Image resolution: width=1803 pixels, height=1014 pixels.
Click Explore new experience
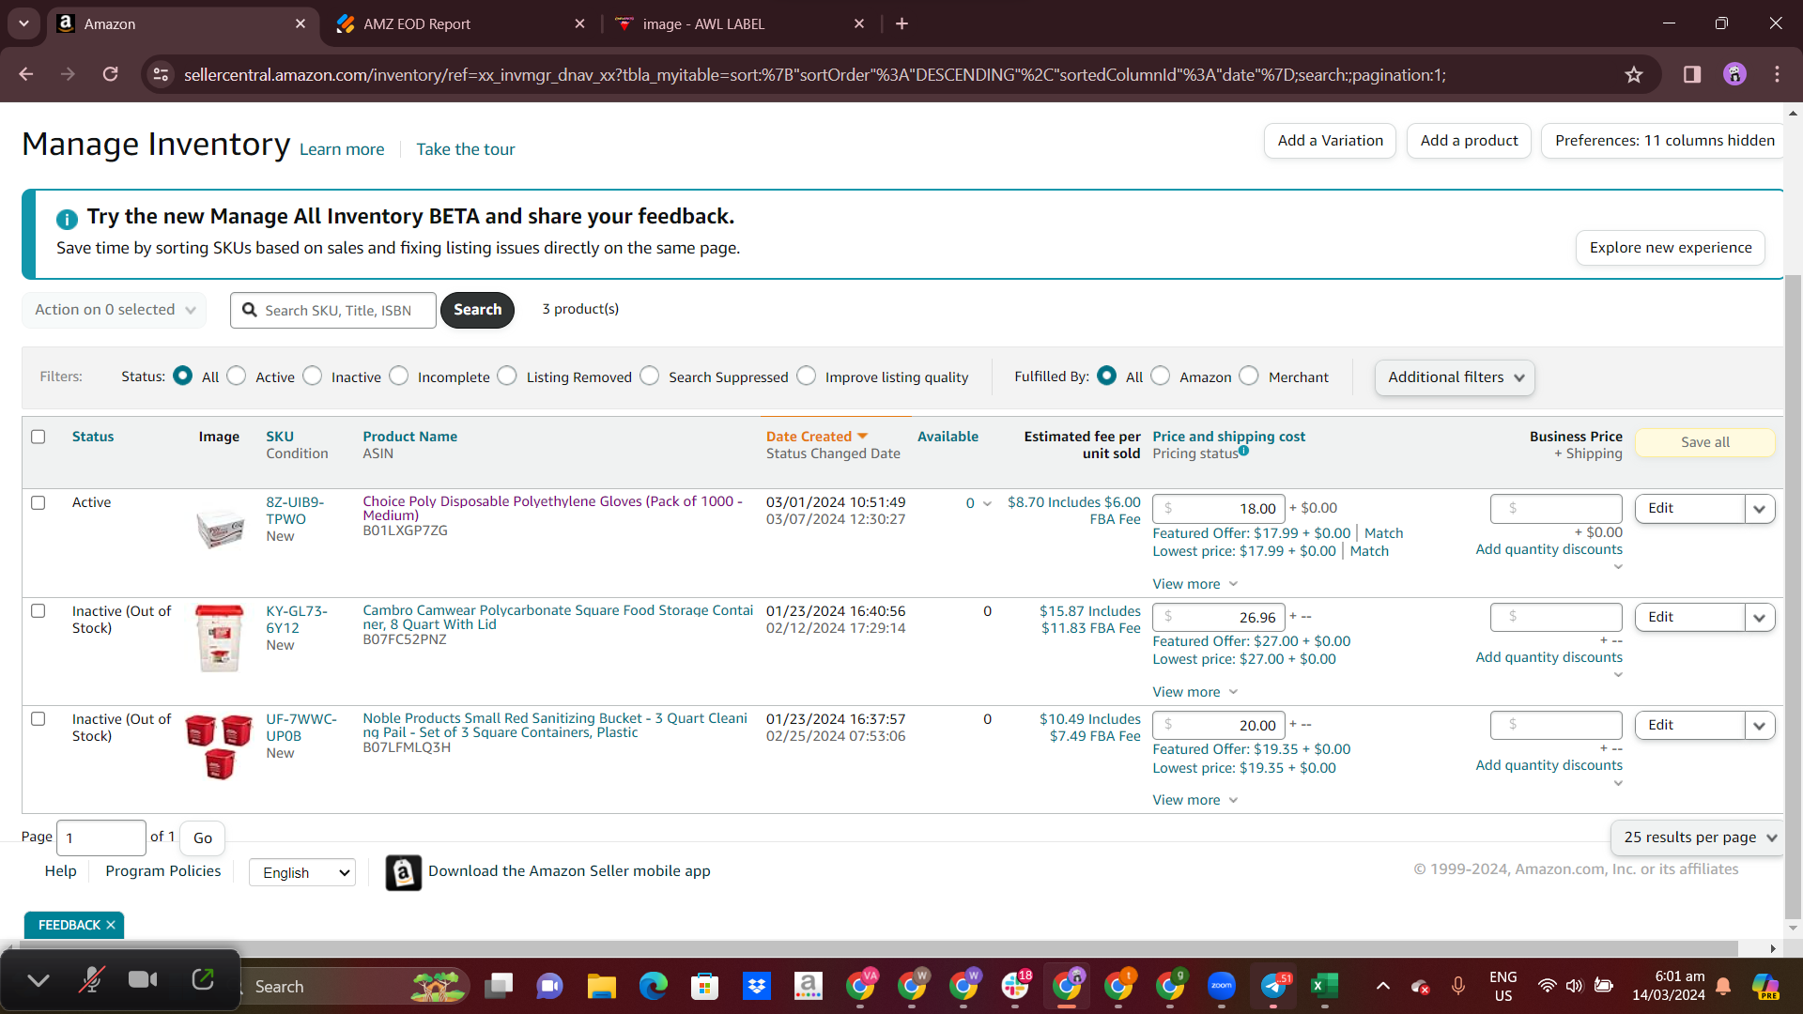click(x=1671, y=248)
